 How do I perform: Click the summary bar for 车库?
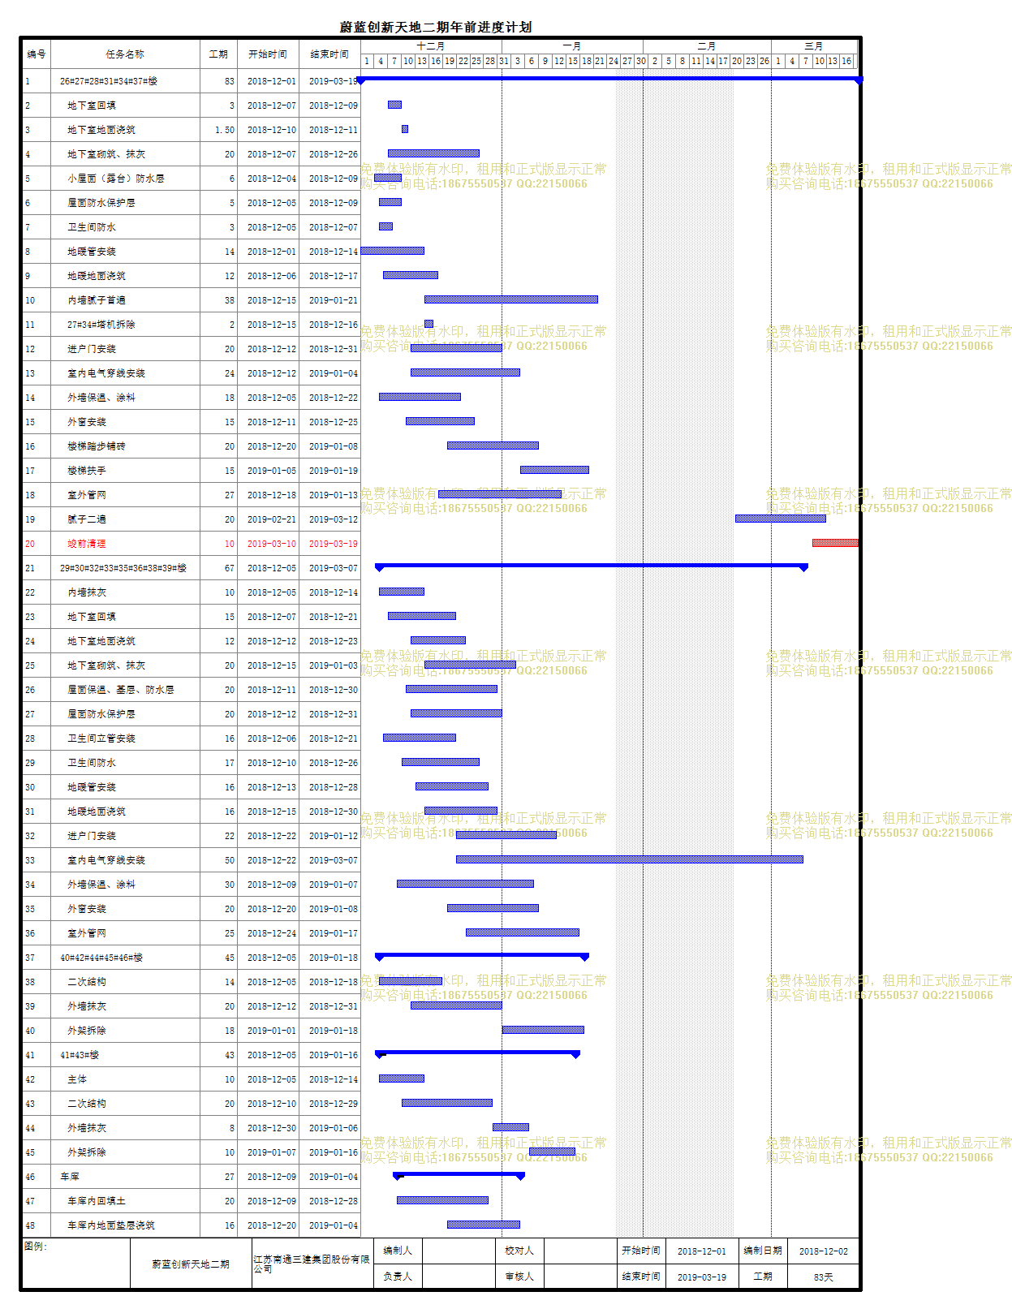[x=459, y=1174]
